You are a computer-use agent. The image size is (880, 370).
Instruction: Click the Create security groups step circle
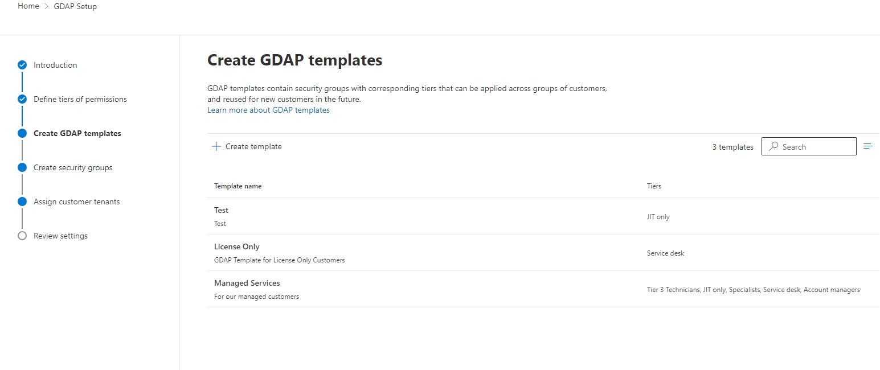click(x=22, y=167)
